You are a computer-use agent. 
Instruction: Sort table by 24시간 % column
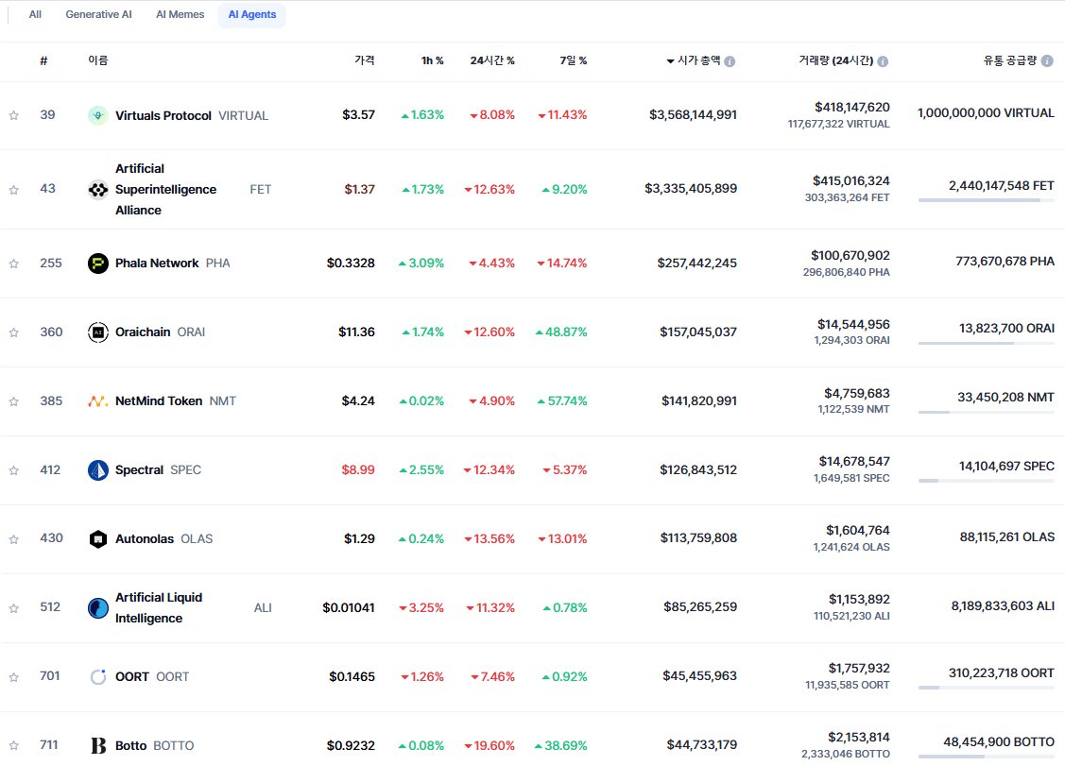492,60
